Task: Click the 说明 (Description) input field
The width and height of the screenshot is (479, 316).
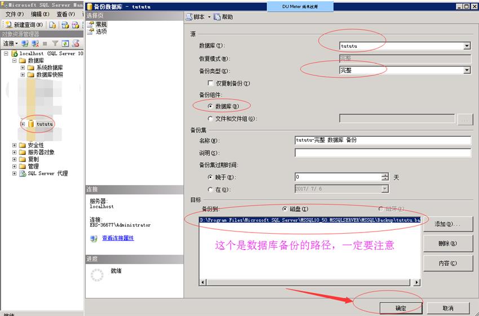Action: click(x=382, y=153)
